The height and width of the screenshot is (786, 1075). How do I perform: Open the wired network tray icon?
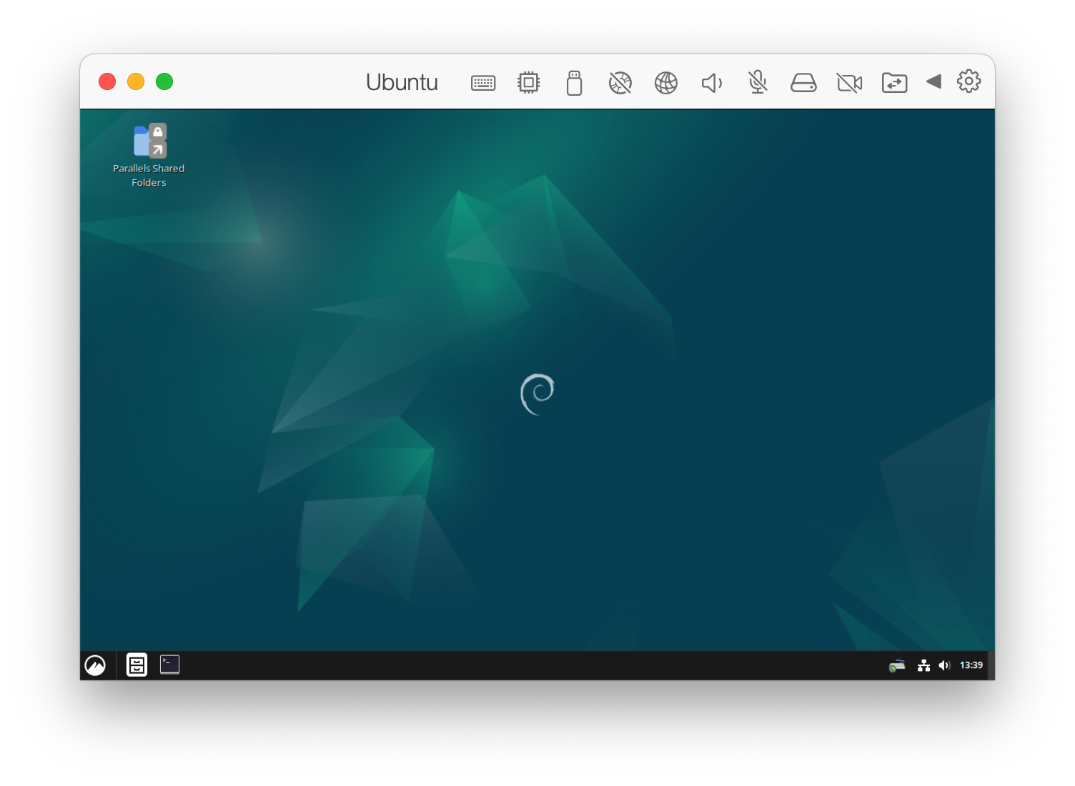pos(924,665)
